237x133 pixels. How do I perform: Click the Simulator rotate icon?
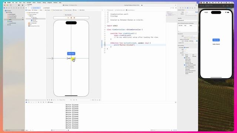(x=231, y=6)
